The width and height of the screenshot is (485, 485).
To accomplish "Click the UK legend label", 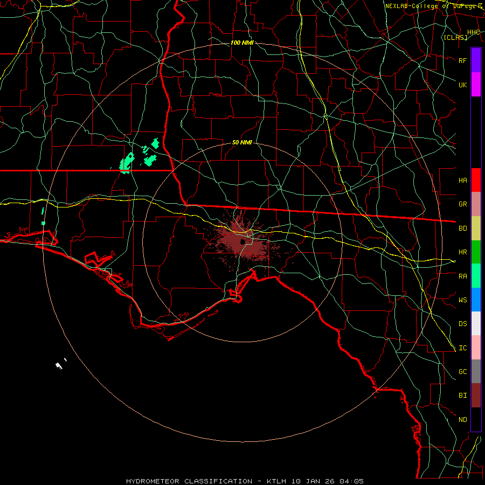I will click(x=462, y=85).
